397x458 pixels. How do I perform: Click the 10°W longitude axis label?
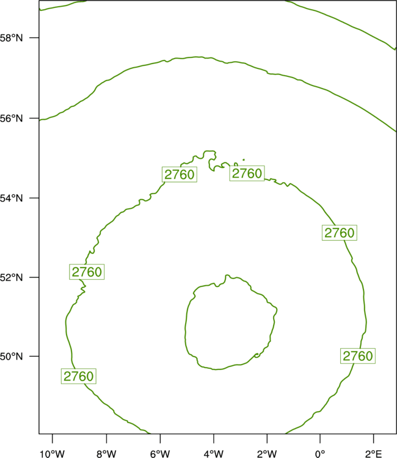pos(53,454)
